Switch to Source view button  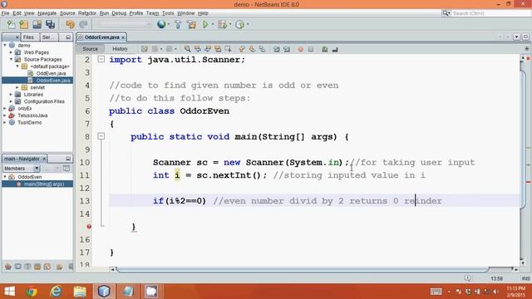click(91, 49)
